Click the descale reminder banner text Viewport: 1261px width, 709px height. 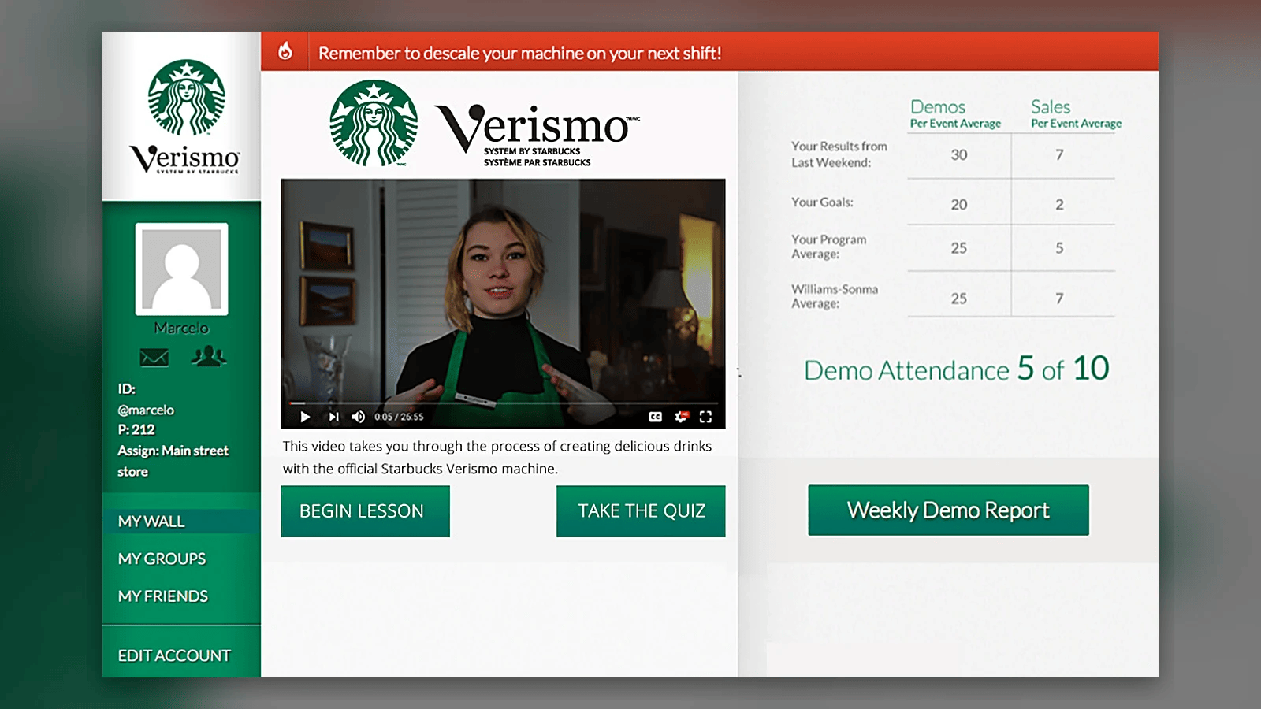[520, 53]
